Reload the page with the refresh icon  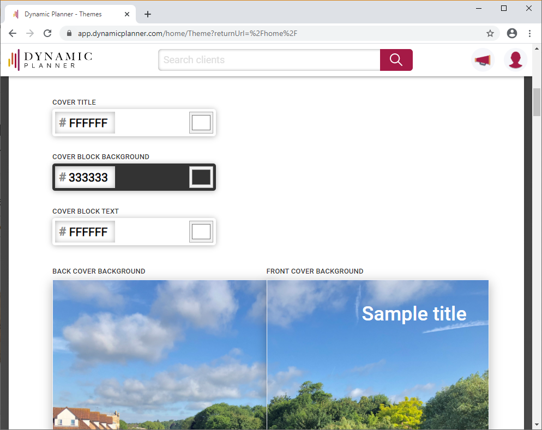(47, 33)
